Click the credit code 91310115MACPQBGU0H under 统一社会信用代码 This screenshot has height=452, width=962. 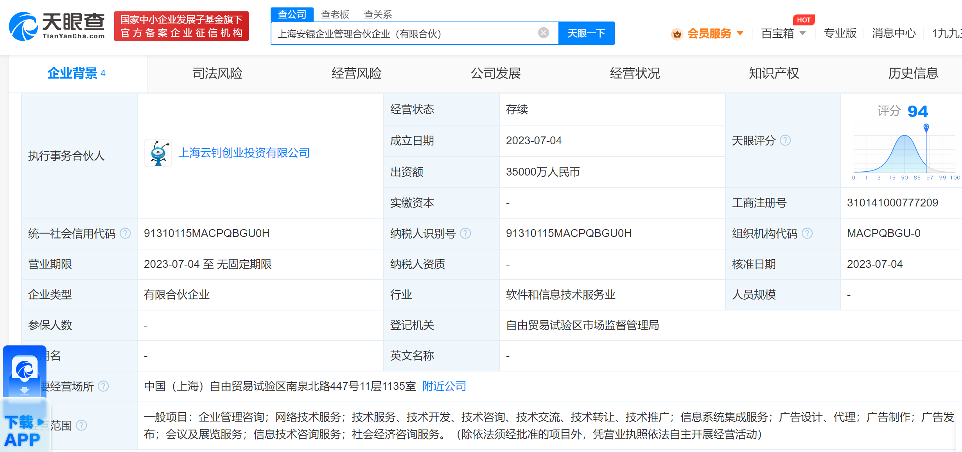coord(206,233)
